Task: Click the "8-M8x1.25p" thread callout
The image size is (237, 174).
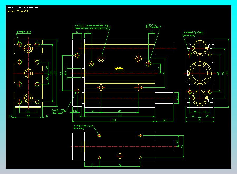Action: pos(24,32)
